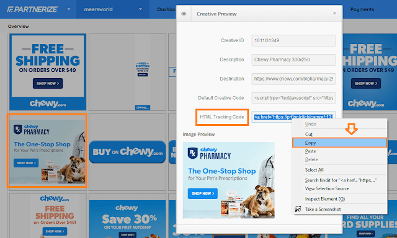This screenshot has width=397, height=238.
Task: Click the Image Preview label
Action: click(198, 134)
